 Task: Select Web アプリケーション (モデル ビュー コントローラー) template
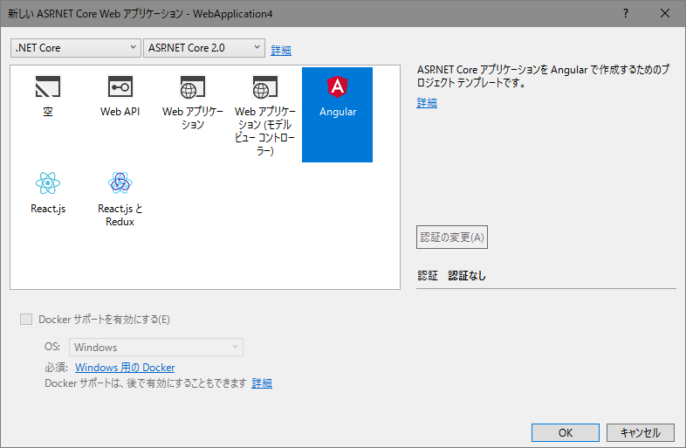pyautogui.click(x=264, y=114)
